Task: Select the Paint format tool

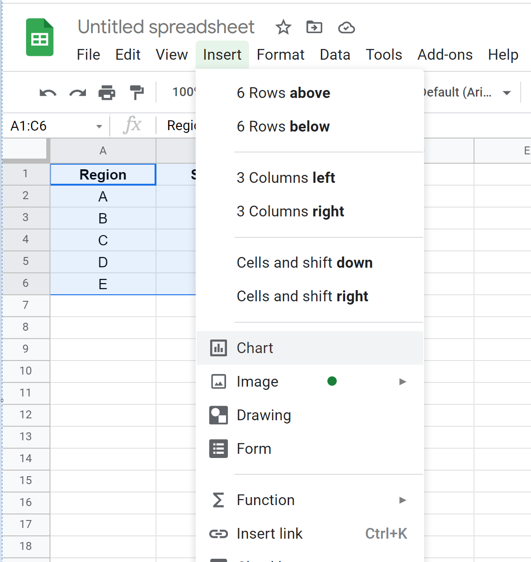Action: 136,92
